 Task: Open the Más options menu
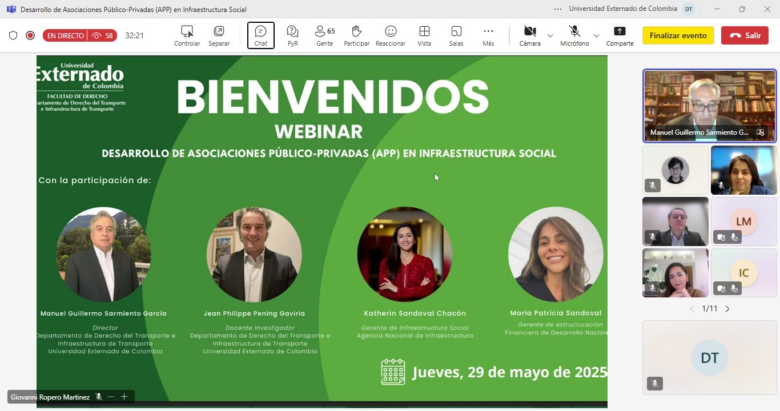click(488, 35)
